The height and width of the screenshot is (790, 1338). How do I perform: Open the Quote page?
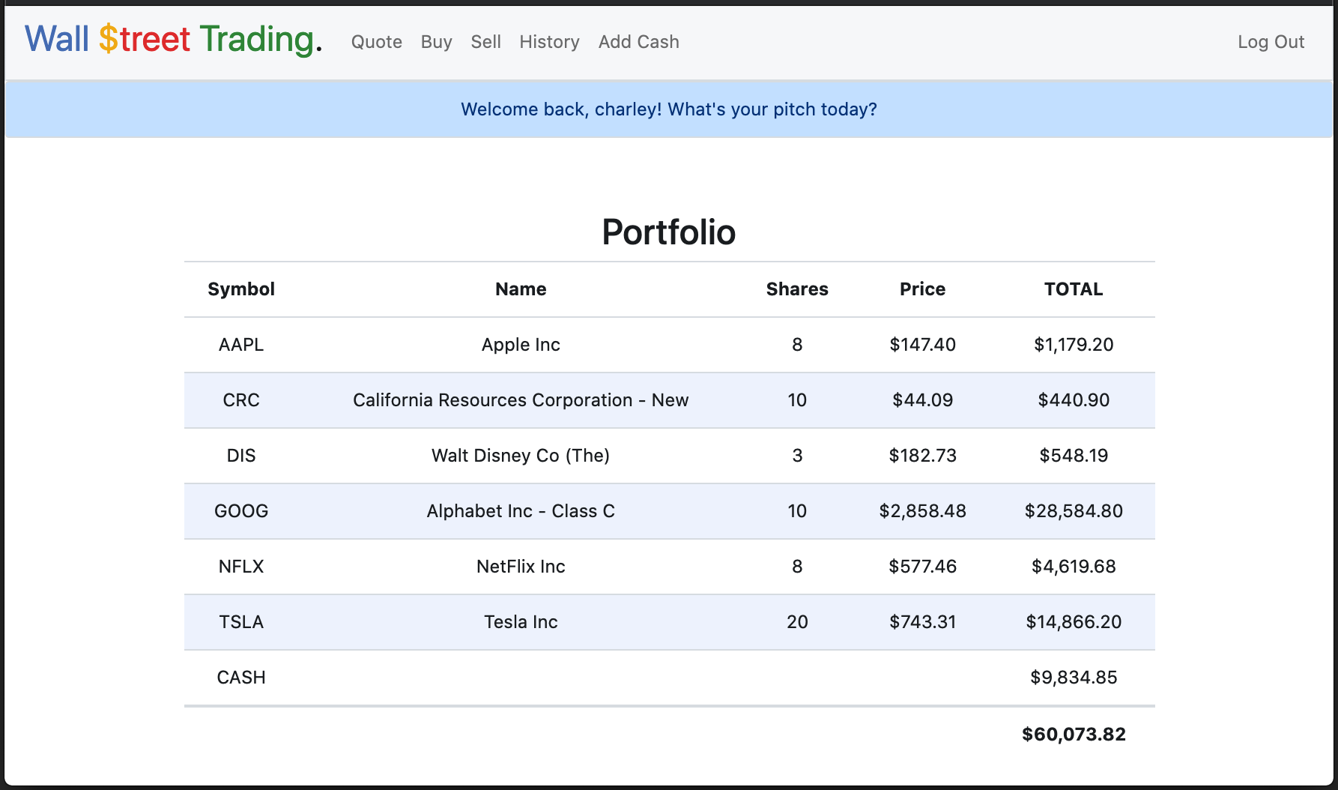pos(377,42)
